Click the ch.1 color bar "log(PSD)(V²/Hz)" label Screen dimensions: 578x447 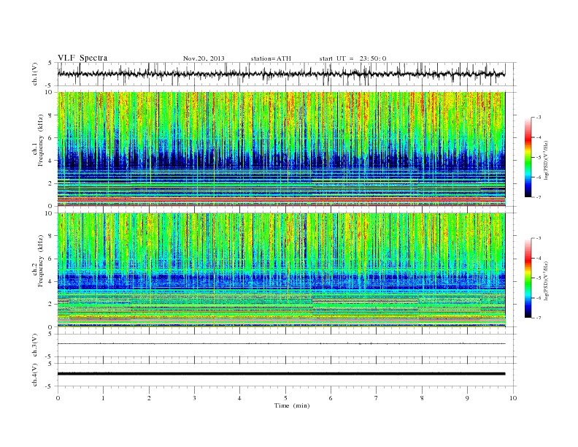point(547,161)
